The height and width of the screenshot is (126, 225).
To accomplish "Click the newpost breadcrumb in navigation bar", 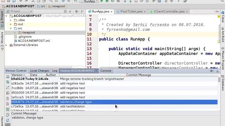I will point(57,6).
